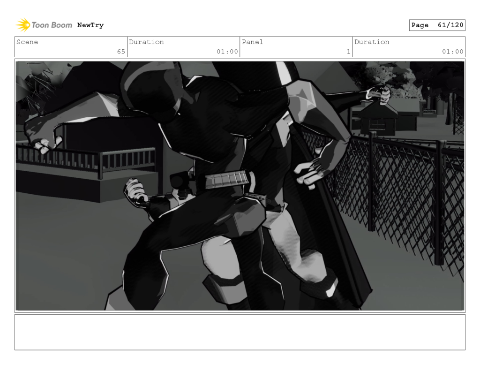Click the Panel header cell
The width and height of the screenshot is (480, 372).
pyautogui.click(x=252, y=42)
